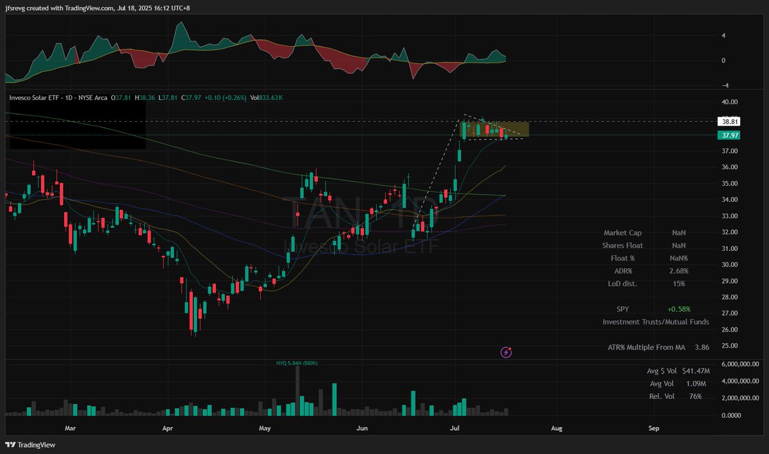Click the +0.10 (+0.26%) change in the legend
Screen dimensions: 769x454
coord(226,97)
